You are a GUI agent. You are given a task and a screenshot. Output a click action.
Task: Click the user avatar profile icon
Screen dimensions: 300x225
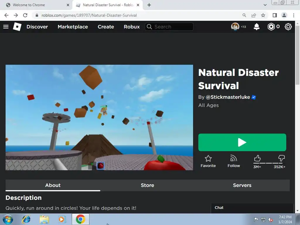[235, 27]
